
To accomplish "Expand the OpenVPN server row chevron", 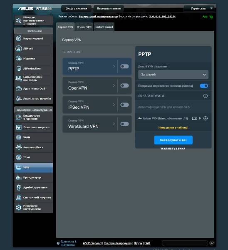I will [114, 85].
